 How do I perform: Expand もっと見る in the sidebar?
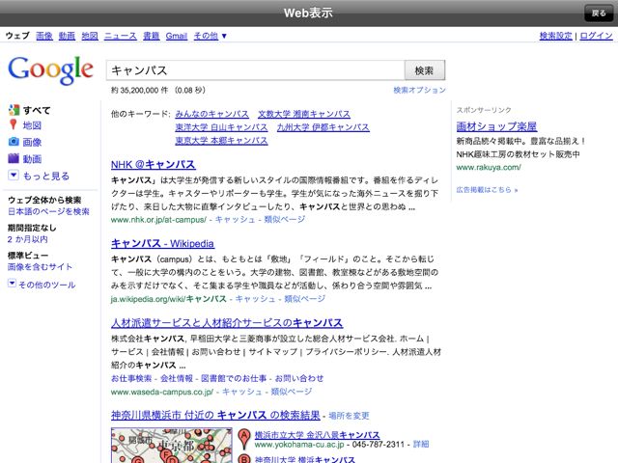(x=39, y=176)
